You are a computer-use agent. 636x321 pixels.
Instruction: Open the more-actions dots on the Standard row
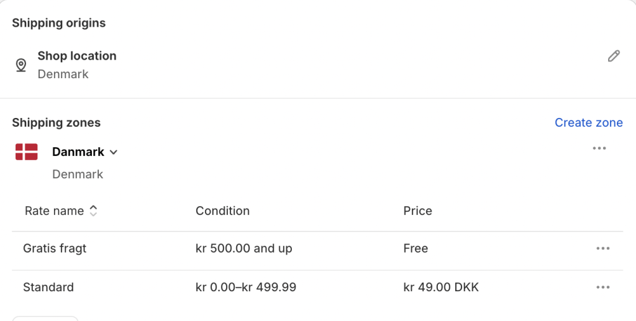[602, 287]
